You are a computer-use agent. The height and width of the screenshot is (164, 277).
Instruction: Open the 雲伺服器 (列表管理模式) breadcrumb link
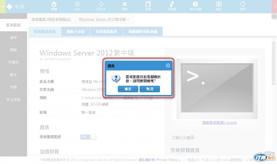(51, 19)
